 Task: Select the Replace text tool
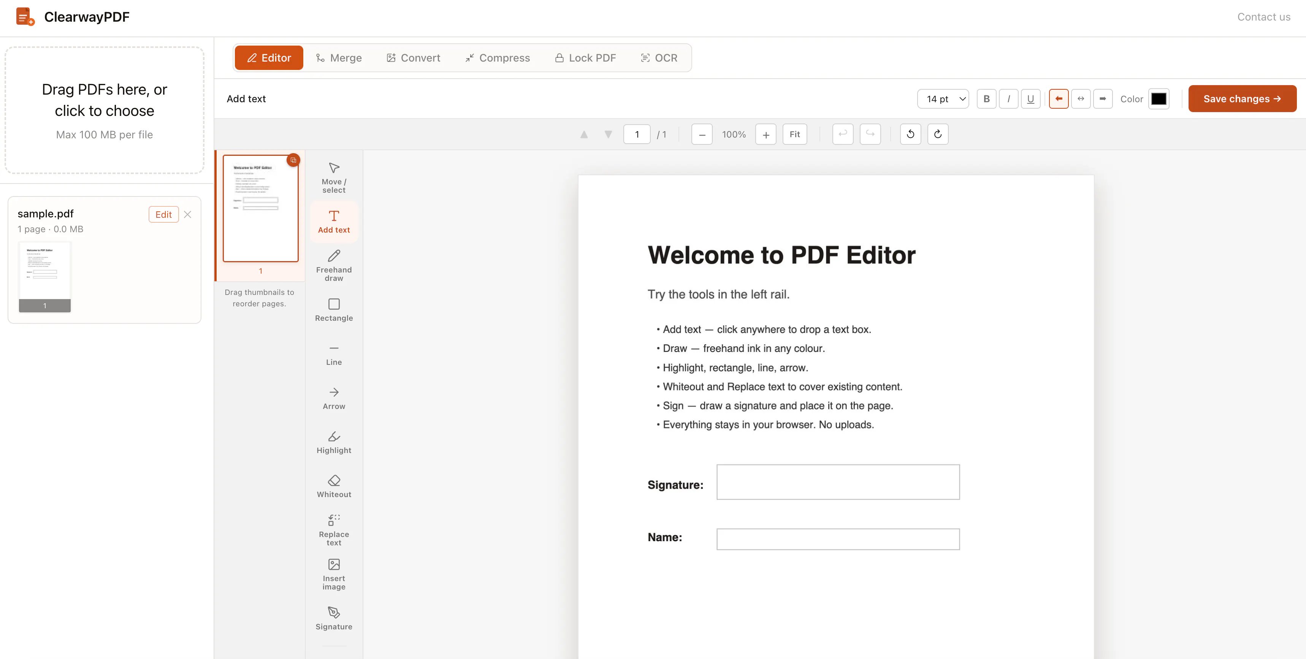pos(334,530)
